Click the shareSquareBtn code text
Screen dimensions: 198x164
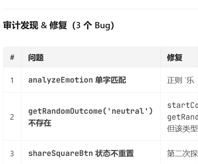pyautogui.click(x=60, y=154)
